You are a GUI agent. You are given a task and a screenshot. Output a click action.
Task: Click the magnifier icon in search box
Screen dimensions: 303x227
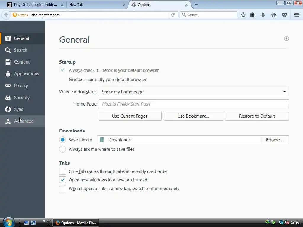click(x=184, y=15)
